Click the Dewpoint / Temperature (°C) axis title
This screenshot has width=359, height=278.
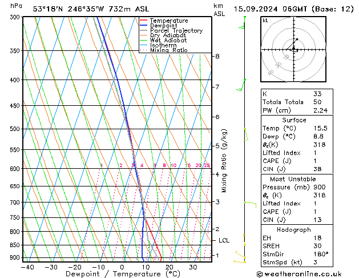[123, 274]
